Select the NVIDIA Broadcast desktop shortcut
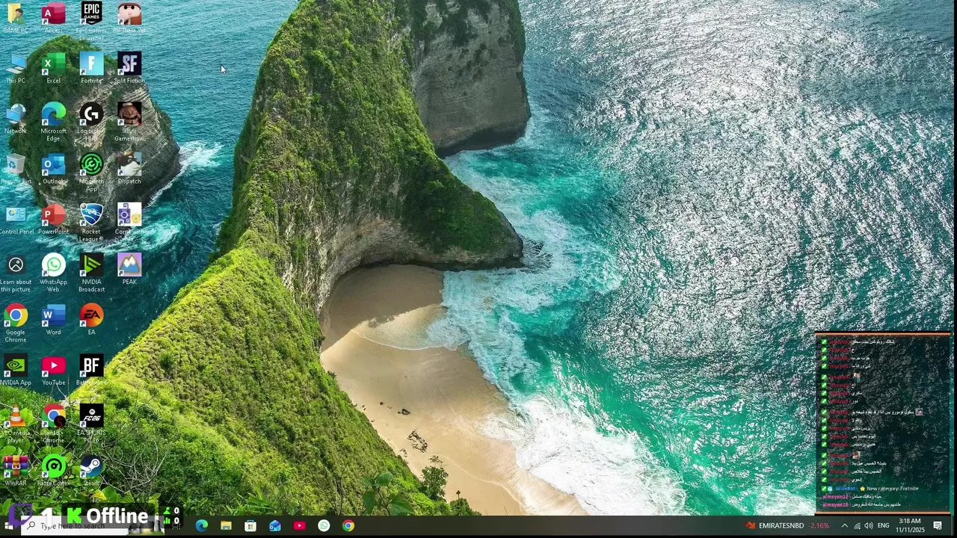 click(x=91, y=273)
